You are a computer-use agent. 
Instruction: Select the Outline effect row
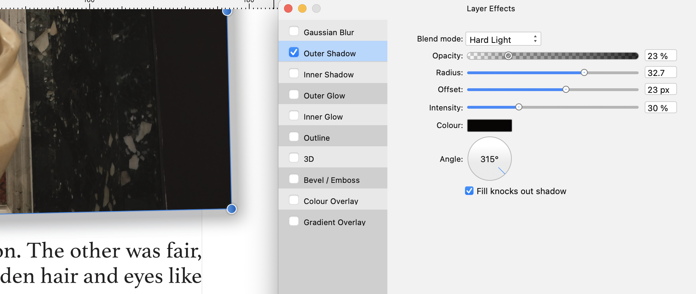click(333, 136)
